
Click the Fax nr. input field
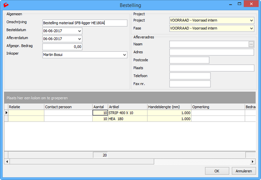[190, 84]
